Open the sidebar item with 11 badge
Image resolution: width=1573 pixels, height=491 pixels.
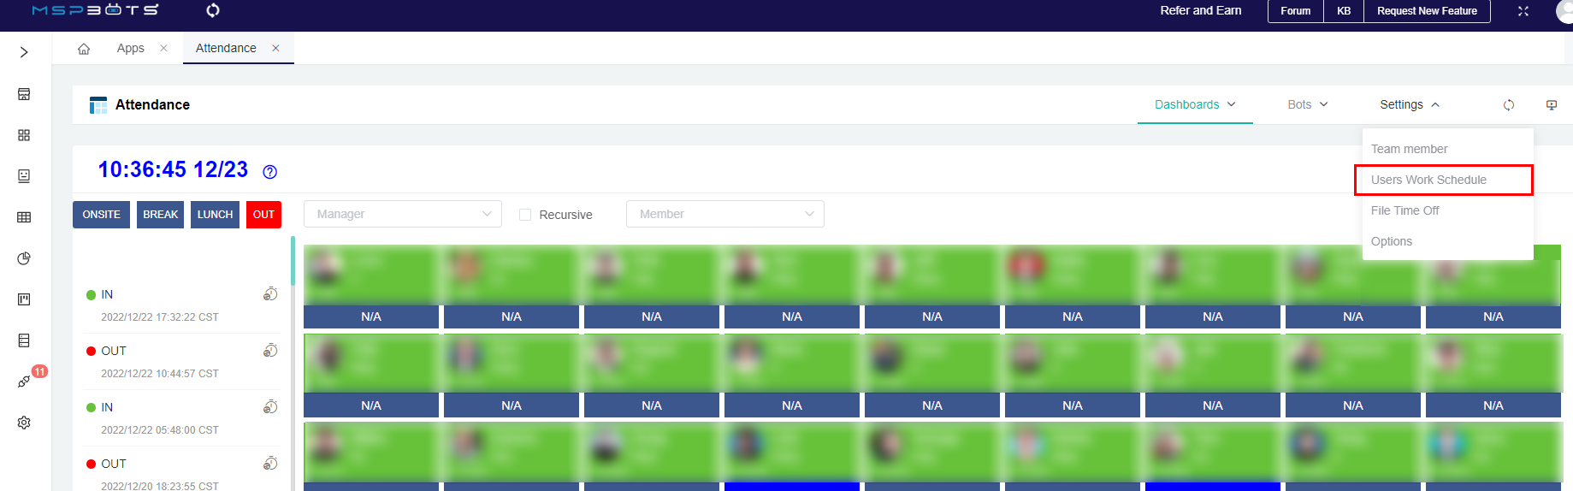click(x=25, y=382)
